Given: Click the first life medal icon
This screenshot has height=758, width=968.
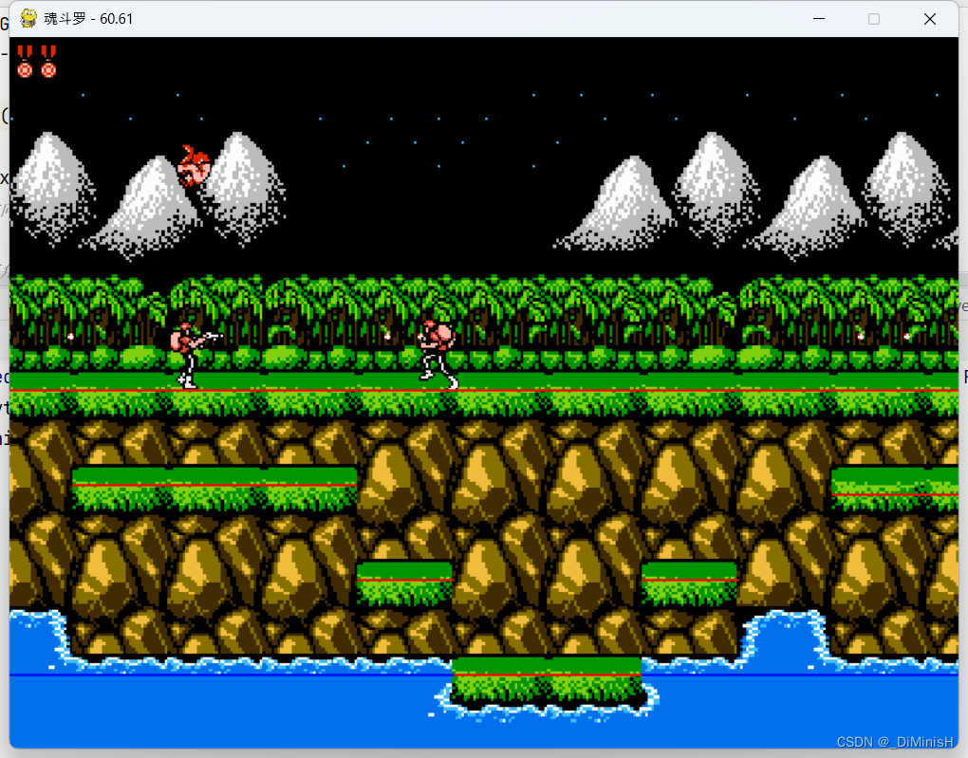Looking at the screenshot, I should (x=25, y=61).
